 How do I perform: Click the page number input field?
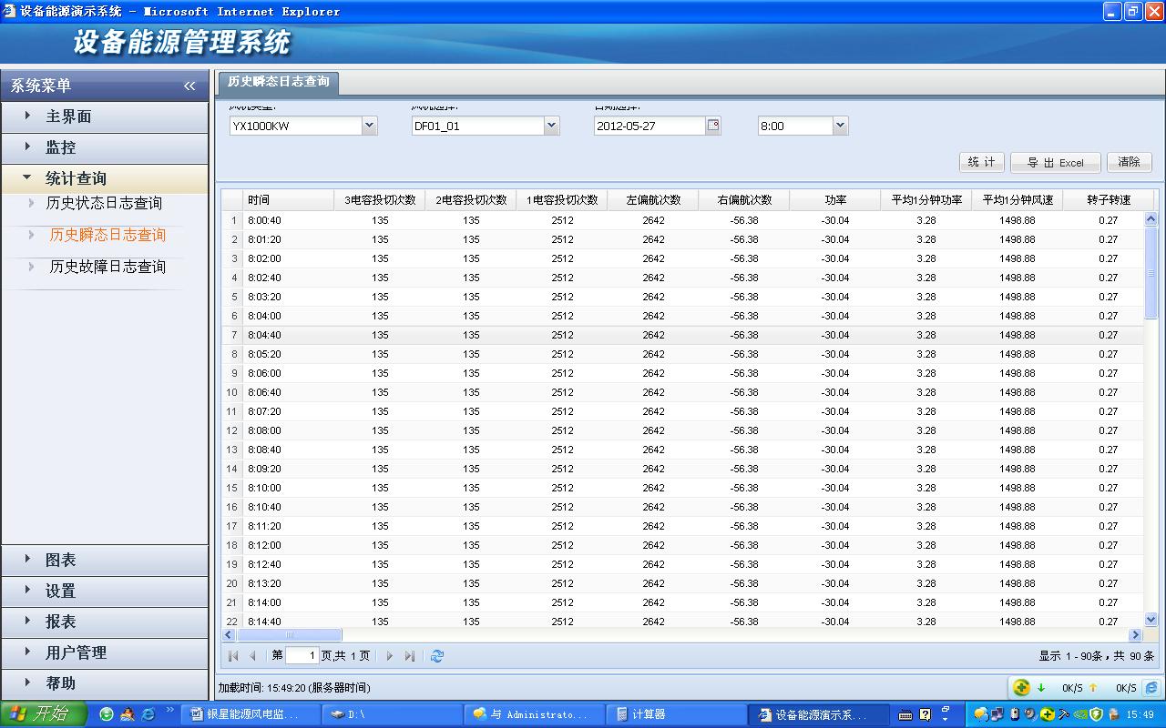302,655
